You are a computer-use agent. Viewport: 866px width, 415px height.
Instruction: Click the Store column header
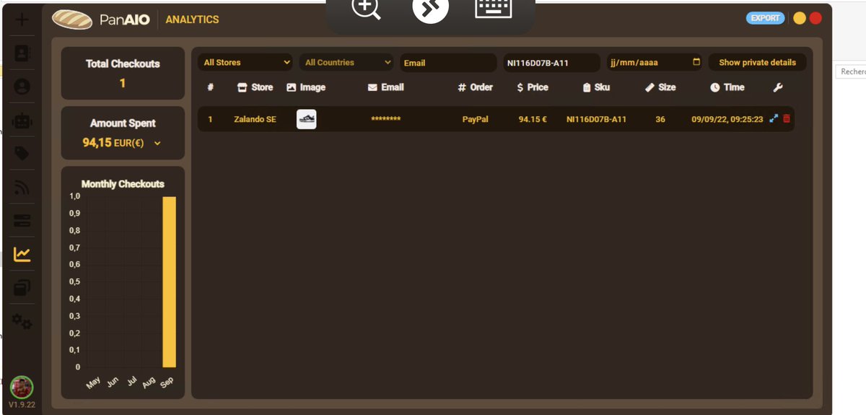255,87
